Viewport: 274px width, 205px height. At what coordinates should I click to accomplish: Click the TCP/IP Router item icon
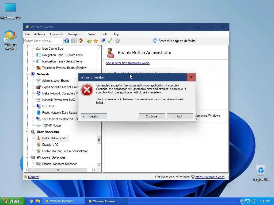tap(39, 125)
